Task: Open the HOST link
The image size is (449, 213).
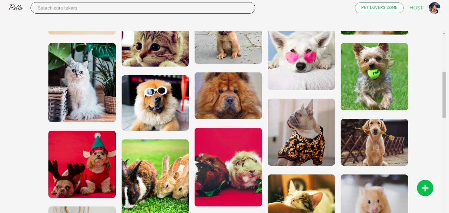Action: [416, 8]
